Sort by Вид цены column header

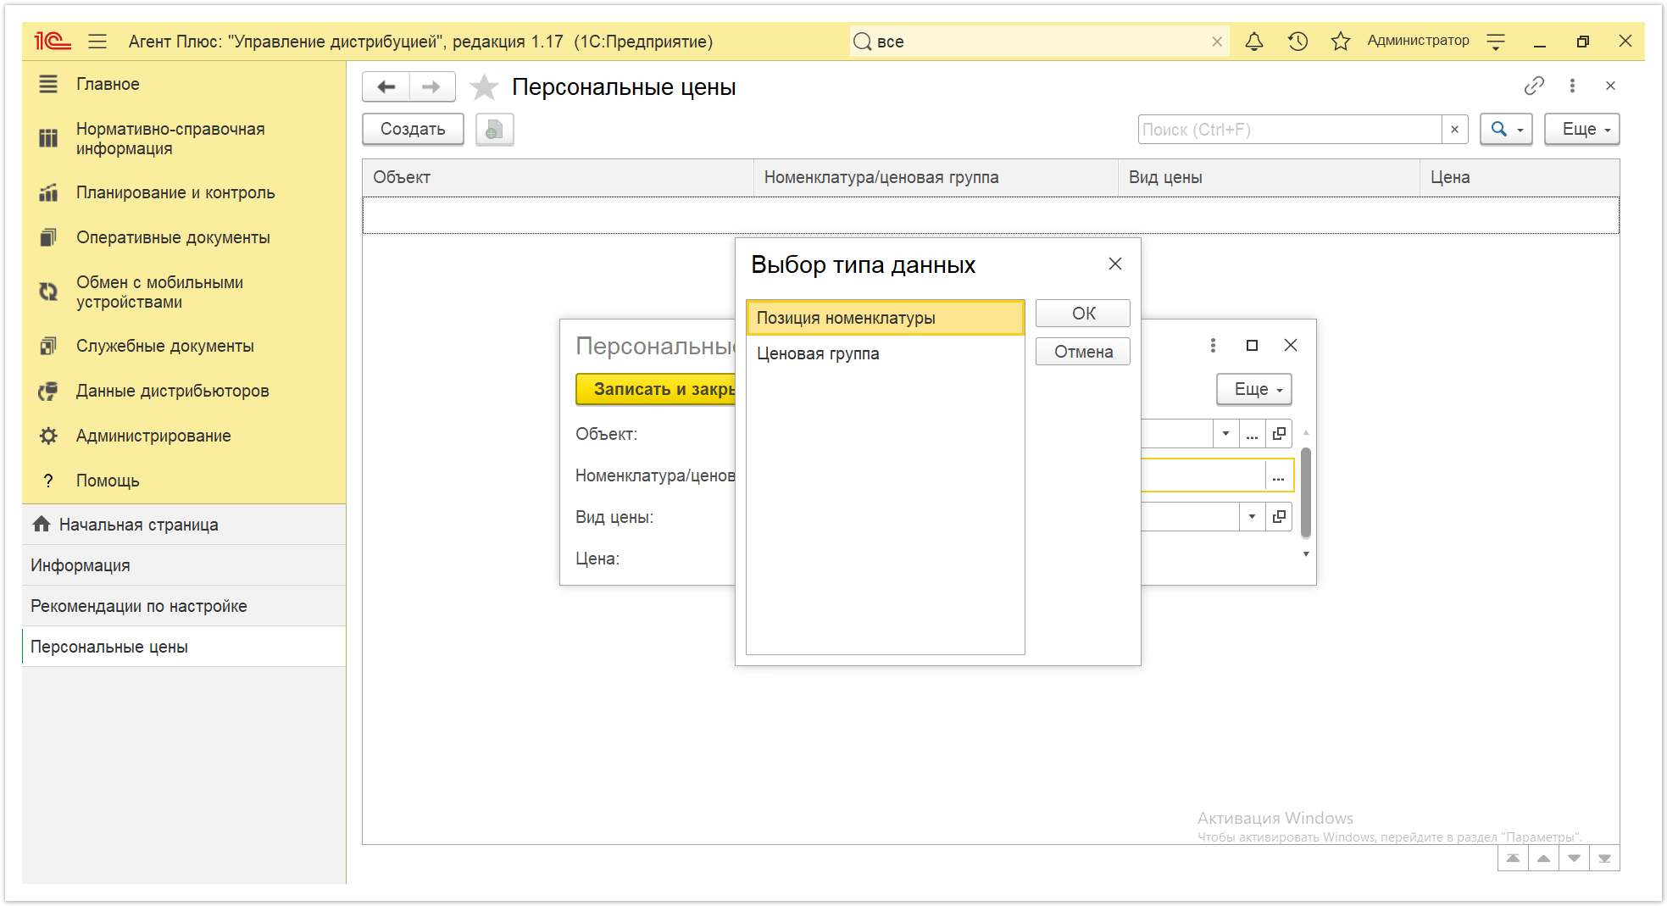tap(1269, 177)
